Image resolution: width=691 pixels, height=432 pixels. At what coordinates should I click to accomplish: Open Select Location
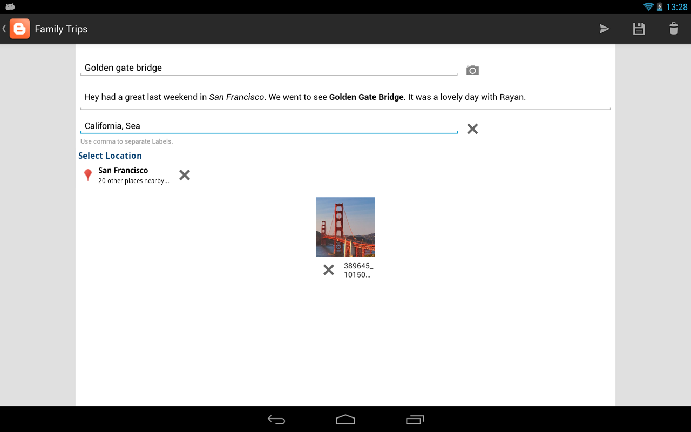(110, 156)
